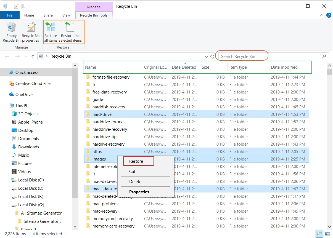Choose Restore from the context menu
Image resolution: width=333 pixels, height=238 pixels.
point(136,161)
